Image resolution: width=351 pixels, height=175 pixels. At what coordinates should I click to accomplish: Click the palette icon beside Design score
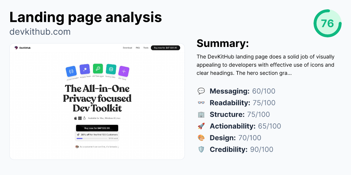pyautogui.click(x=201, y=138)
